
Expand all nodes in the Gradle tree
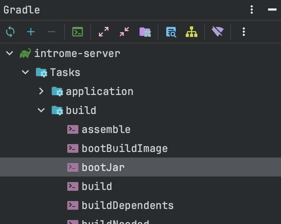[x=104, y=32]
